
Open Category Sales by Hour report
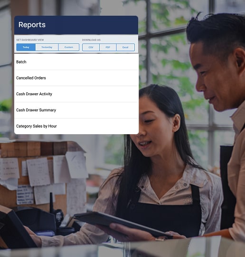[76, 126]
